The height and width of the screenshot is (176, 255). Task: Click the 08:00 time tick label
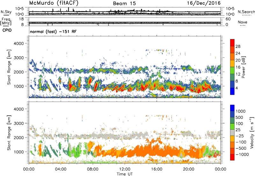pyautogui.click(x=93, y=169)
